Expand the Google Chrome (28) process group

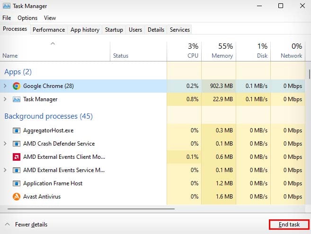[x=5, y=86]
